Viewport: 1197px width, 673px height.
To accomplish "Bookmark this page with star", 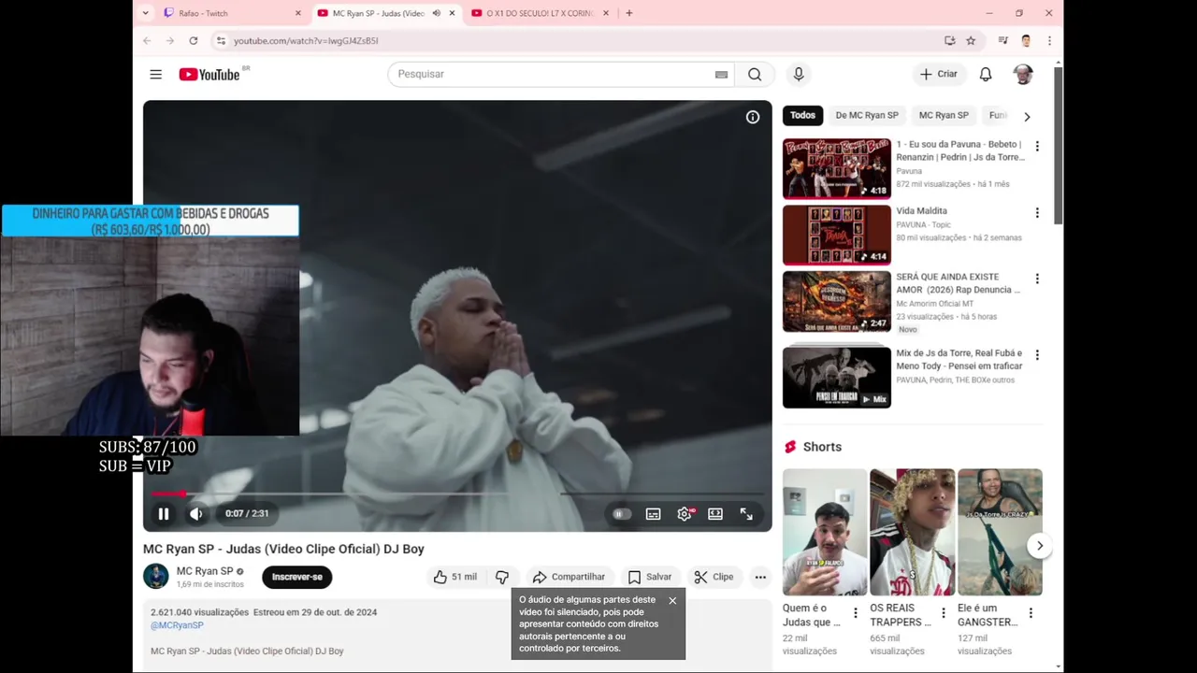I will (971, 40).
